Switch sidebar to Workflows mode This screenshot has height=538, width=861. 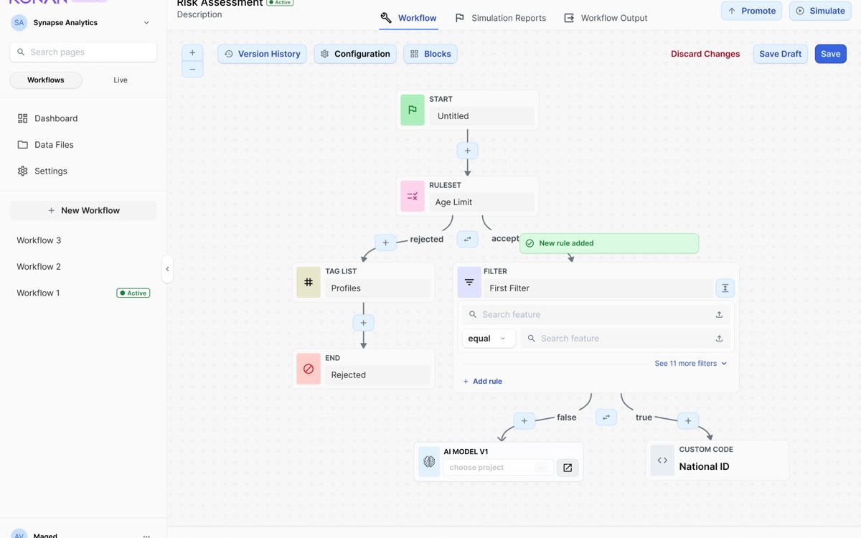pyautogui.click(x=46, y=80)
